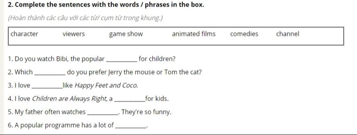The image size is (357, 135).
Task: Click the blank after 'Which' in sentence 2
Action: [50, 74]
